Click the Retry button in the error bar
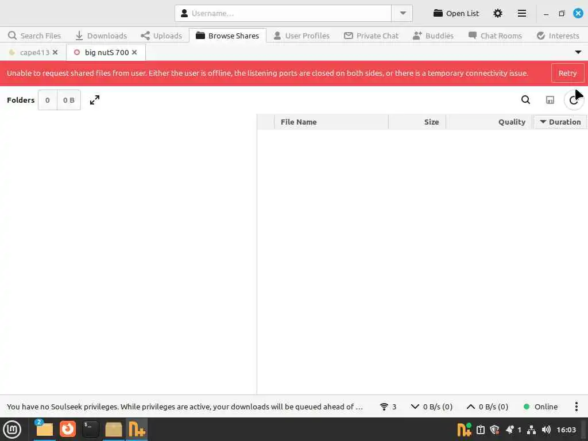Screen dimensions: 588x441 coord(567,73)
